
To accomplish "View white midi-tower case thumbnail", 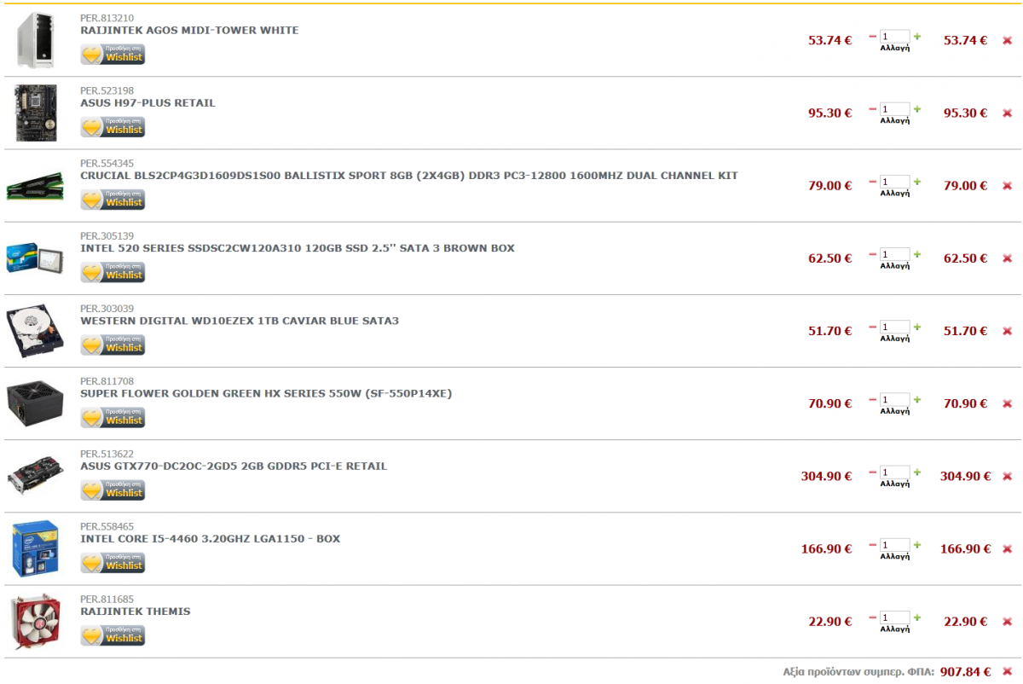I will [36, 40].
